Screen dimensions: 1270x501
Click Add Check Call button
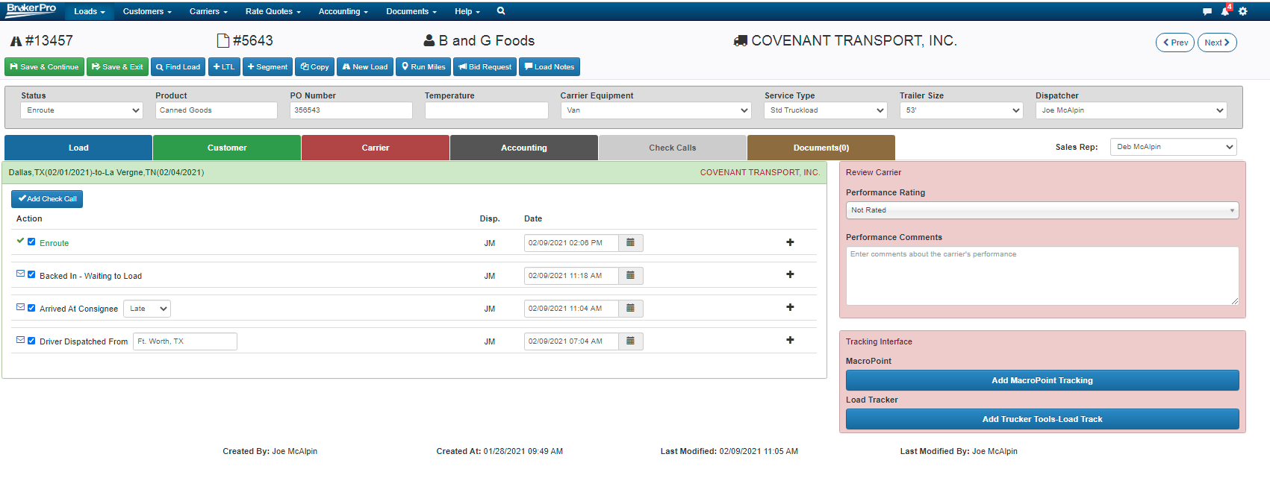point(47,199)
